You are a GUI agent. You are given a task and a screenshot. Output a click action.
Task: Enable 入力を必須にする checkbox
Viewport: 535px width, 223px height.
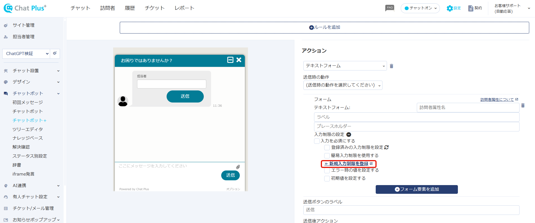(317, 141)
